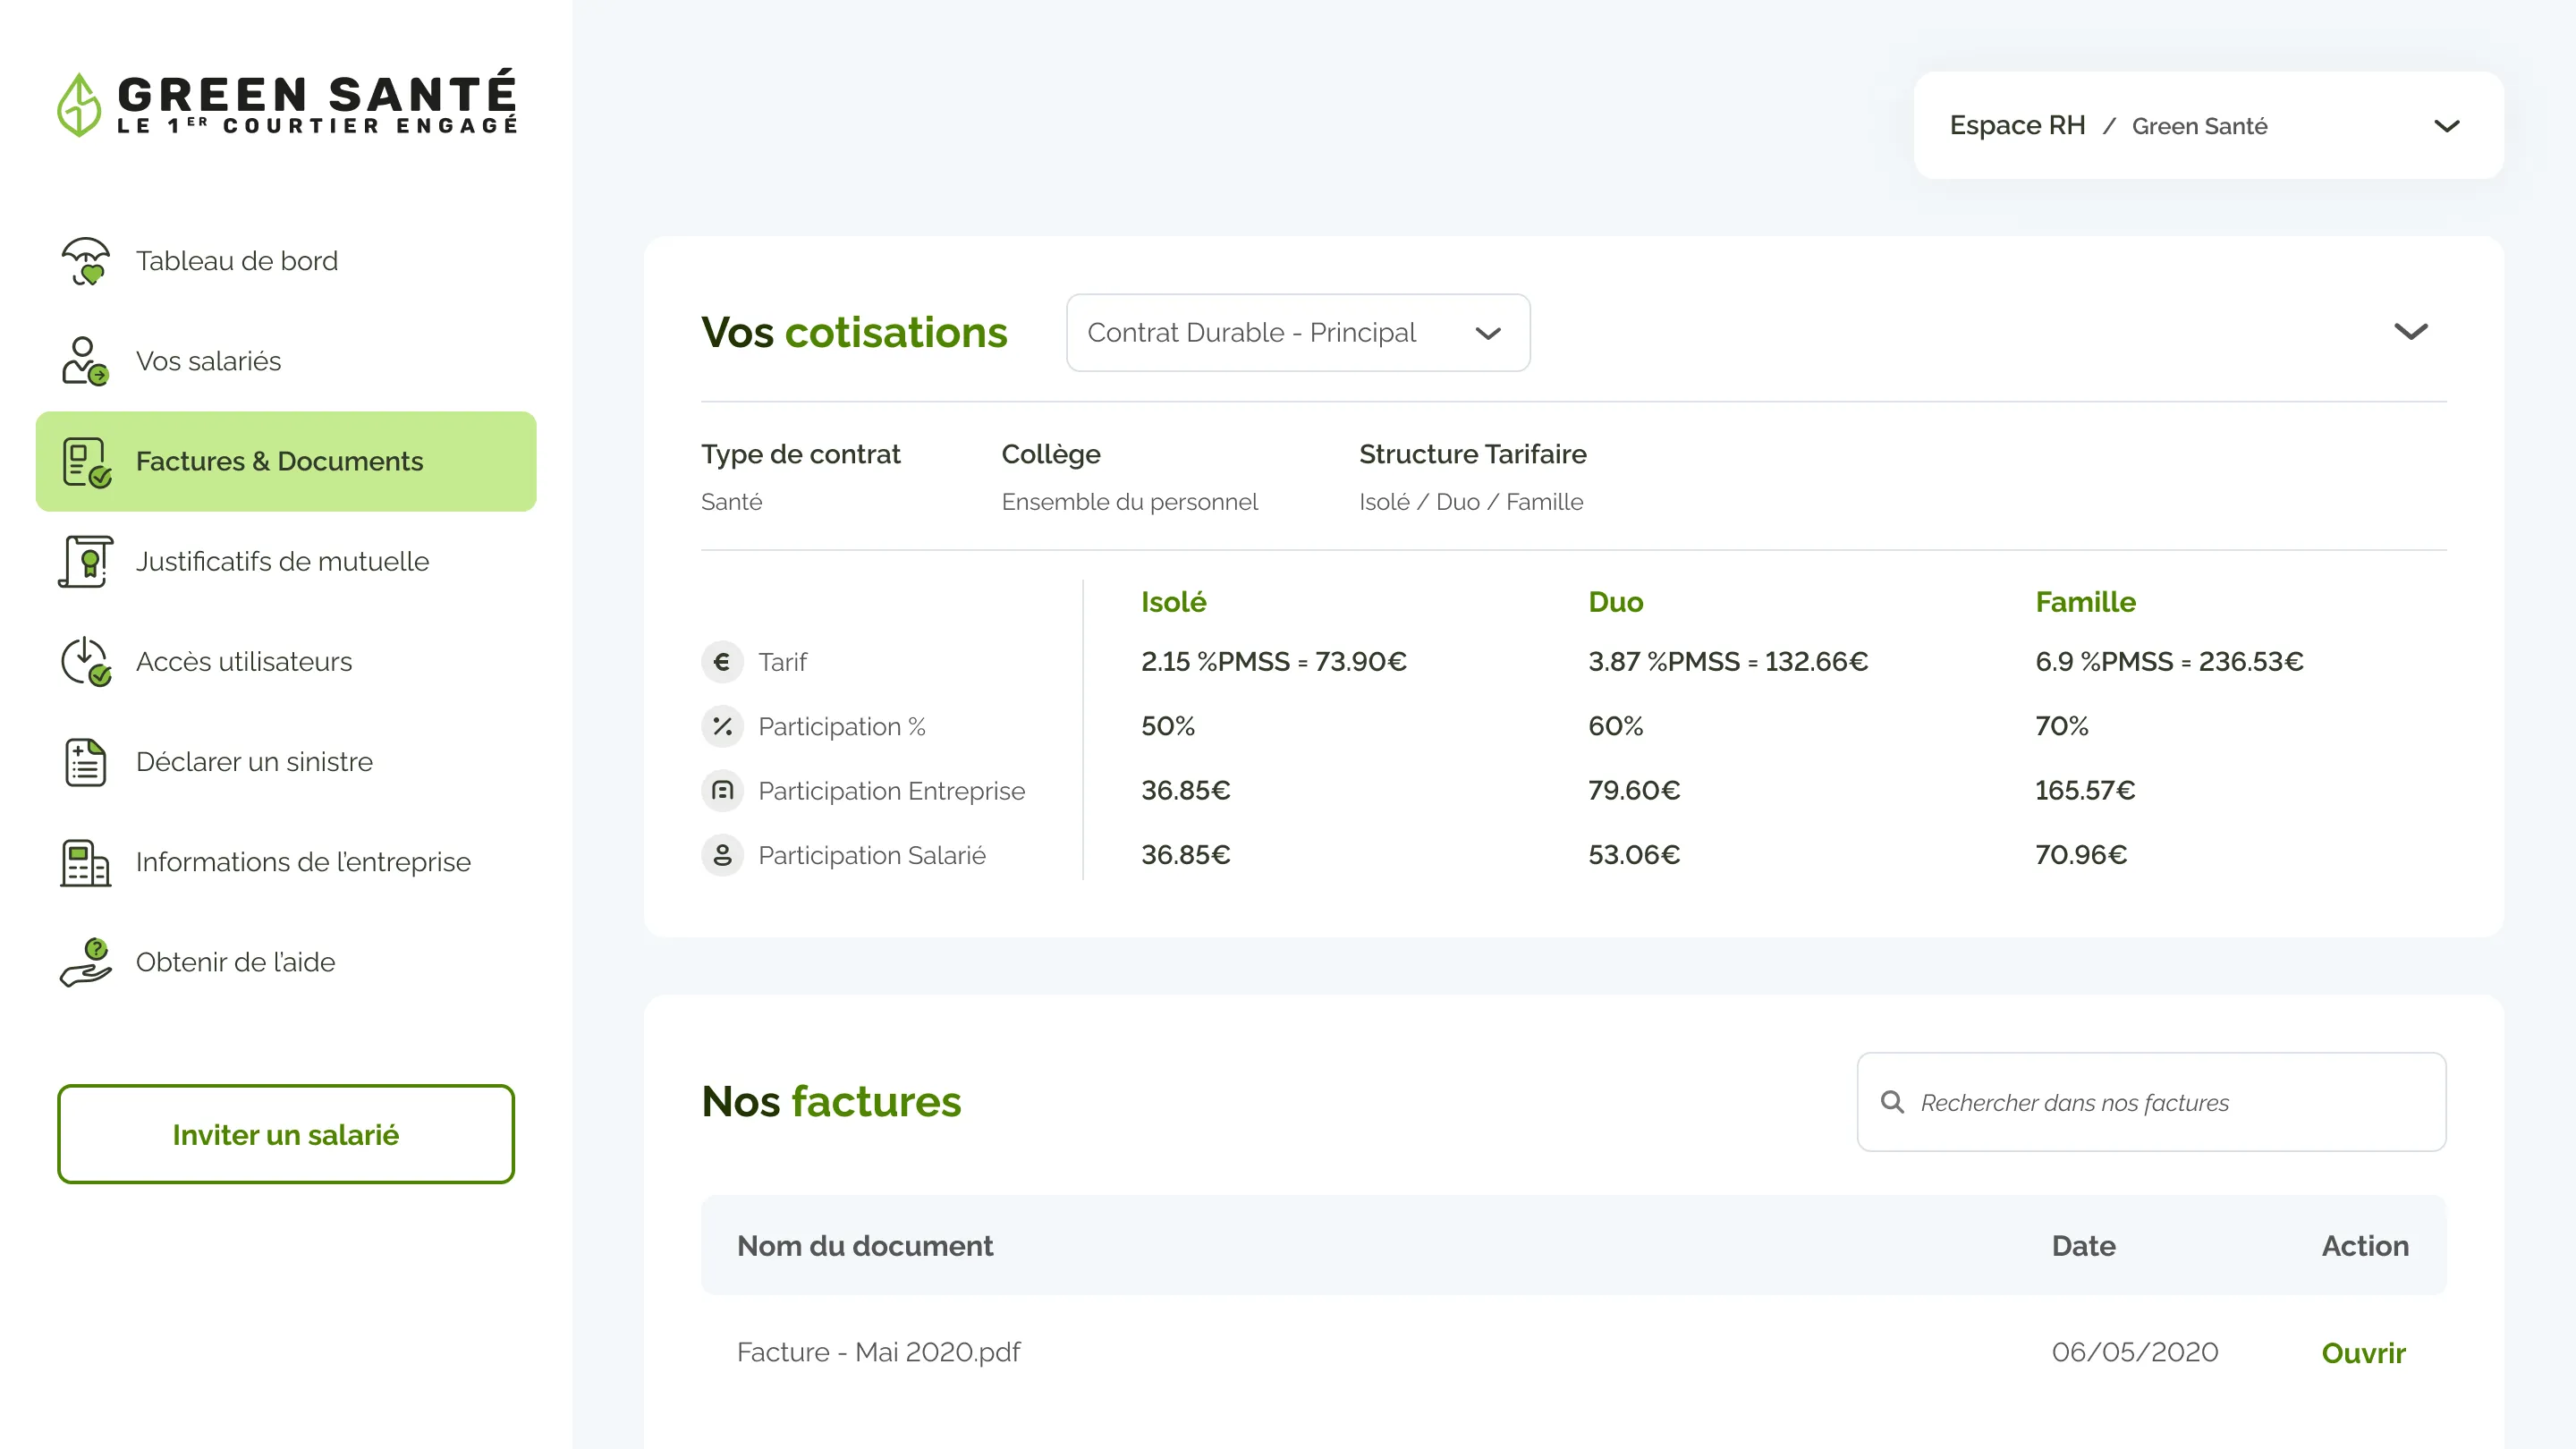Click the Famille tarif 6.9 %PMSS = 236.53€

pyautogui.click(x=2170, y=662)
